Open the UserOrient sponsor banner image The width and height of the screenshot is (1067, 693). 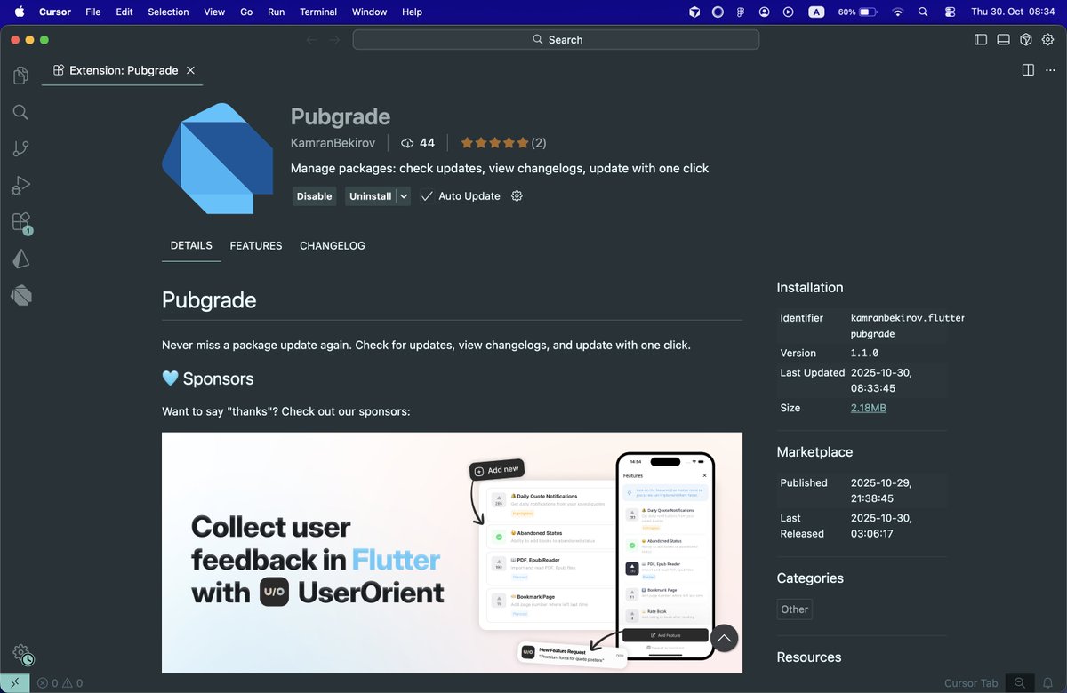point(452,553)
